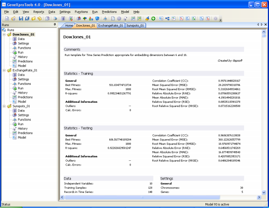This screenshot has height=208, width=269.
Task: Open the toolbar overflow options arrow
Action: coord(221,20)
